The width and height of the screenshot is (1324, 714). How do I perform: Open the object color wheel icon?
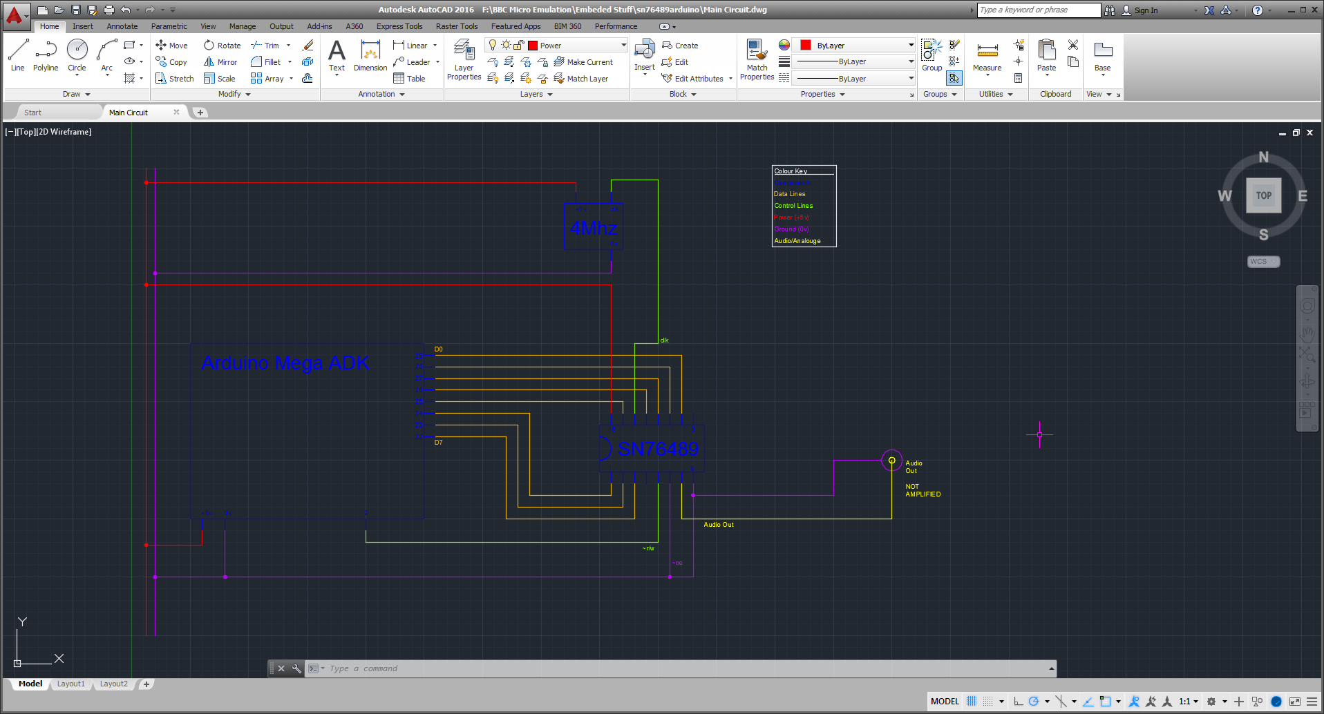click(784, 46)
